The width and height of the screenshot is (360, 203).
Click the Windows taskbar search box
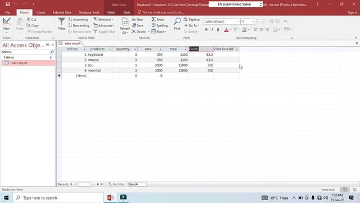click(x=58, y=198)
